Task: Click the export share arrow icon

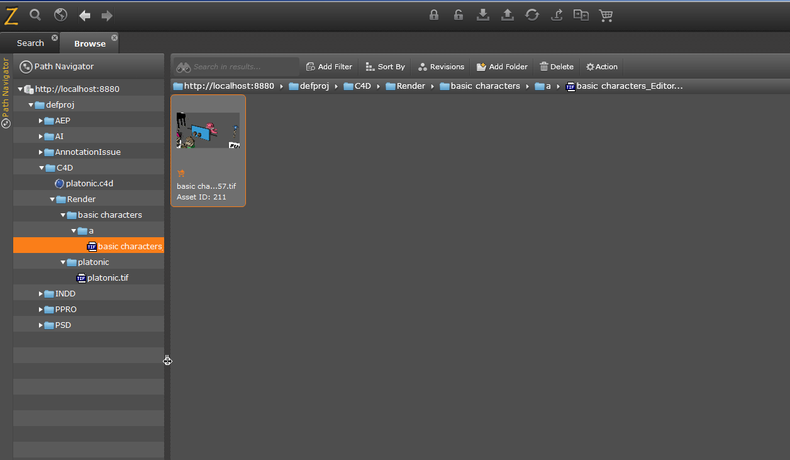Action: click(x=557, y=15)
